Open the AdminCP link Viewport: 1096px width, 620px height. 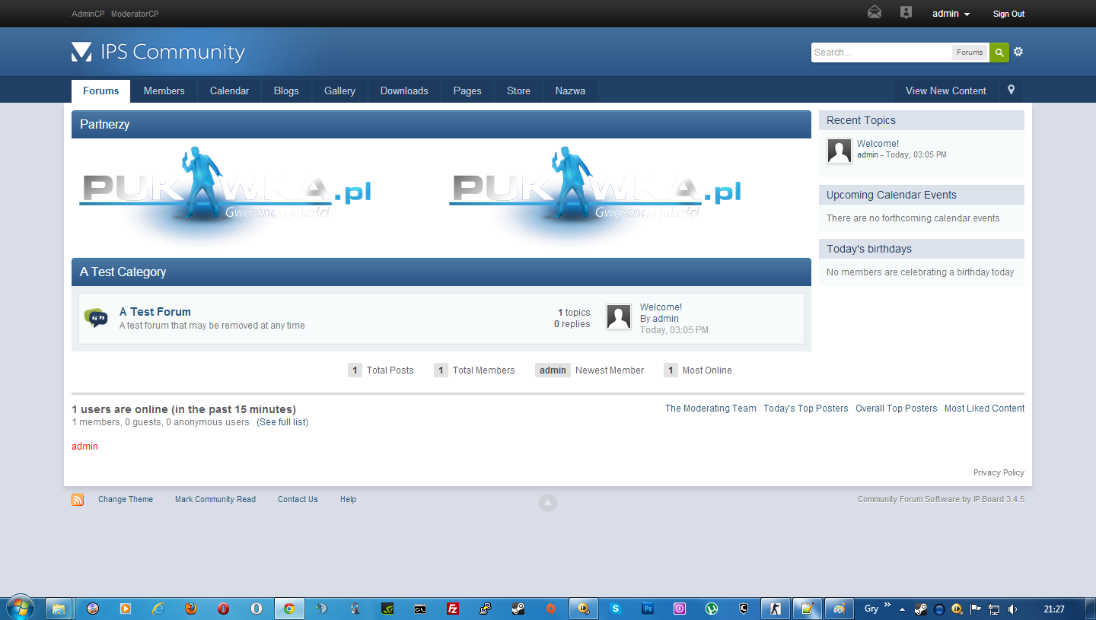coord(88,14)
